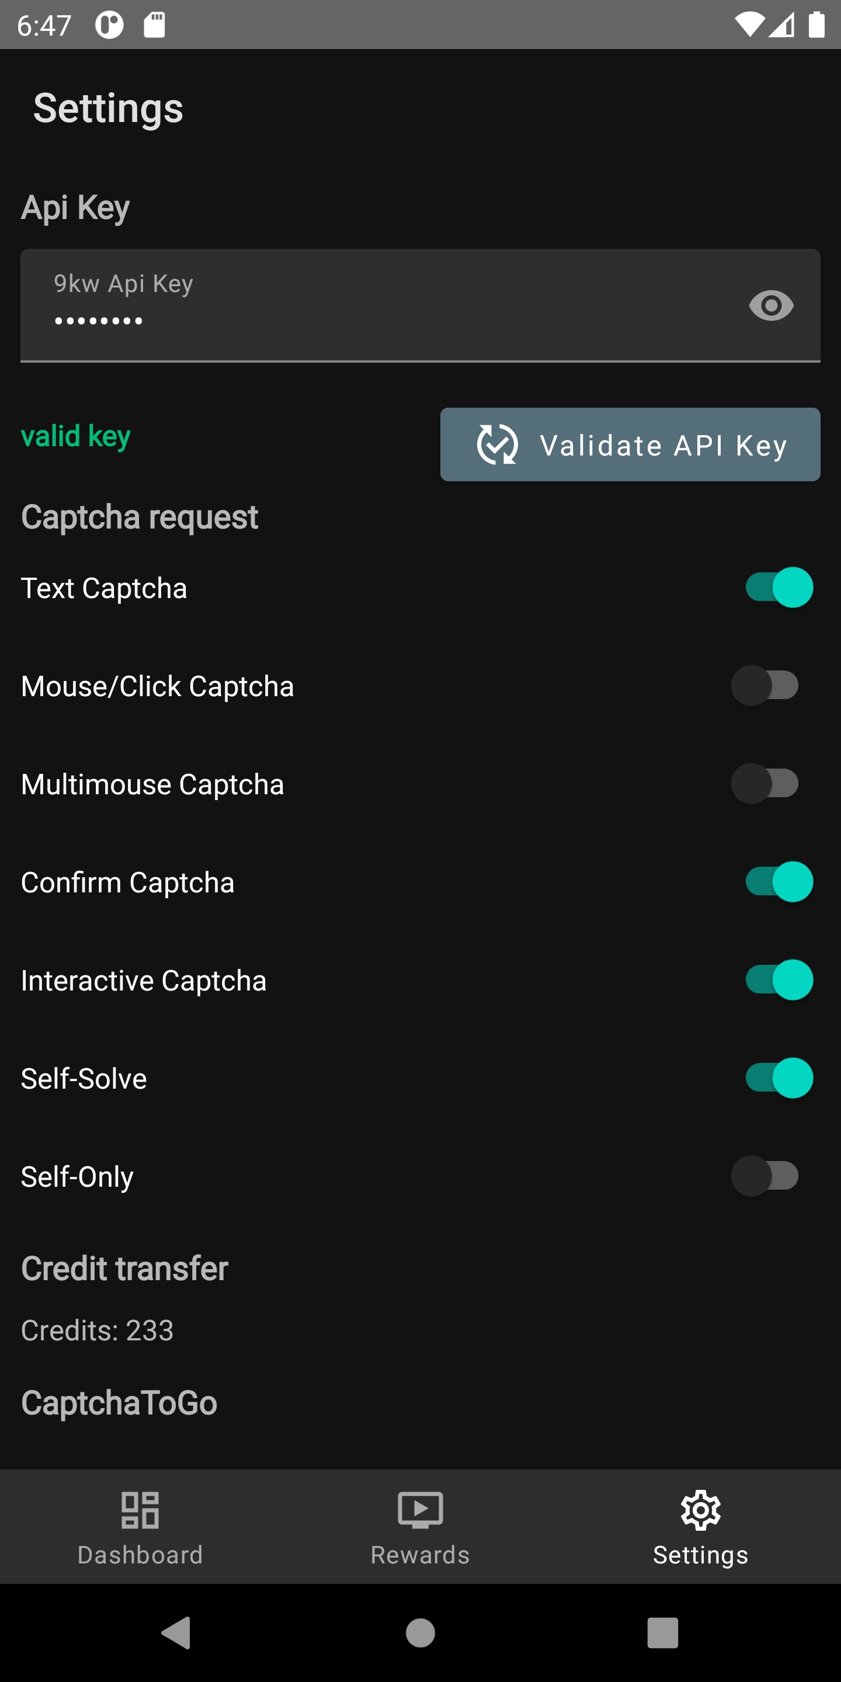Reveal the API key with the eye icon
The image size is (841, 1682).
pyautogui.click(x=770, y=305)
